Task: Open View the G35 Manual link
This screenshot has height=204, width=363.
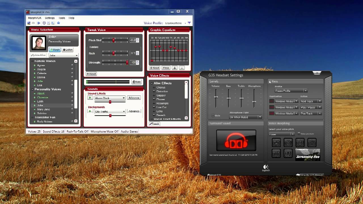Action: point(310,175)
